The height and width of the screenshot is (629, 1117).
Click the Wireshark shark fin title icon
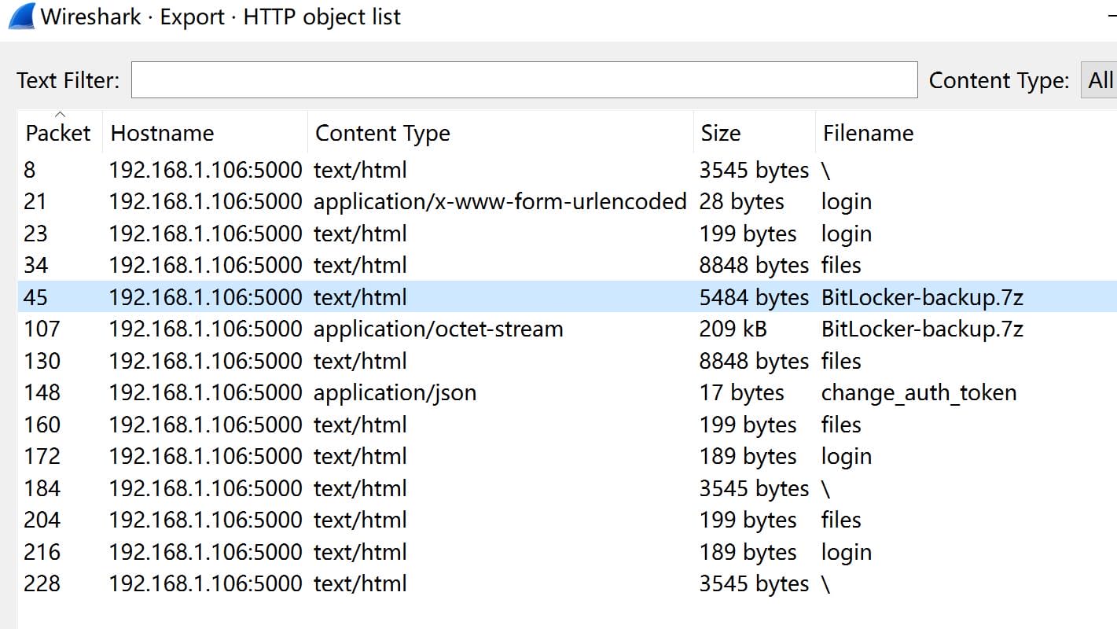click(x=20, y=16)
